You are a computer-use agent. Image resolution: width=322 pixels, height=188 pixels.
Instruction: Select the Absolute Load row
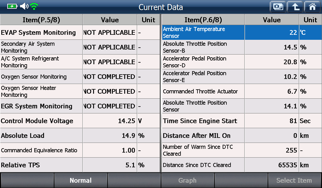(x=80, y=135)
